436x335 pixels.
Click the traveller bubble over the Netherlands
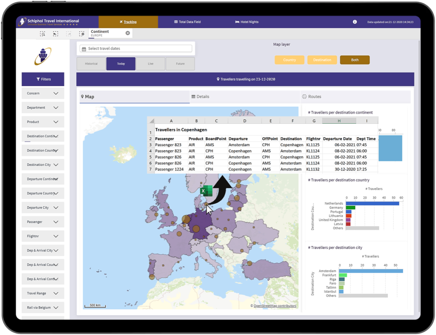(186, 219)
